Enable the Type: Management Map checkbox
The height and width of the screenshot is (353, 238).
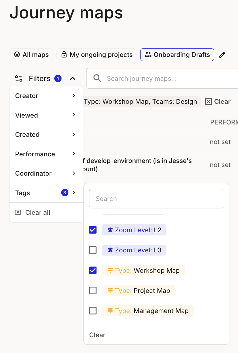(x=93, y=311)
